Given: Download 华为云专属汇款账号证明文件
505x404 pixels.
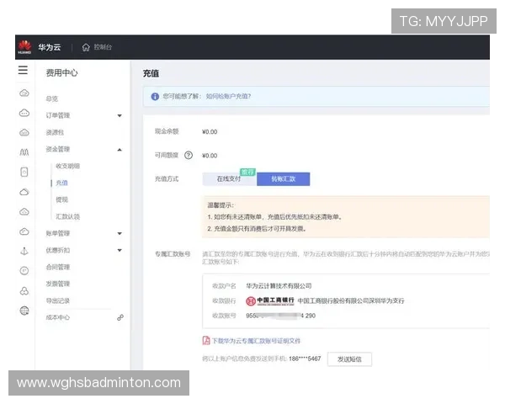Looking at the screenshot, I should pos(256,341).
